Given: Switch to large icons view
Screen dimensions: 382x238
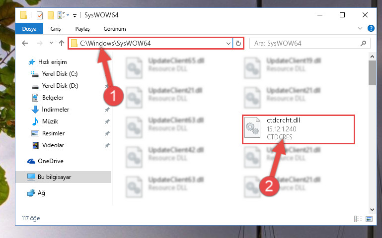Looking at the screenshot, I should click(369, 219).
